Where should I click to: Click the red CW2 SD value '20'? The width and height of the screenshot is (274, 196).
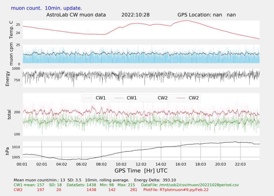[59, 190]
